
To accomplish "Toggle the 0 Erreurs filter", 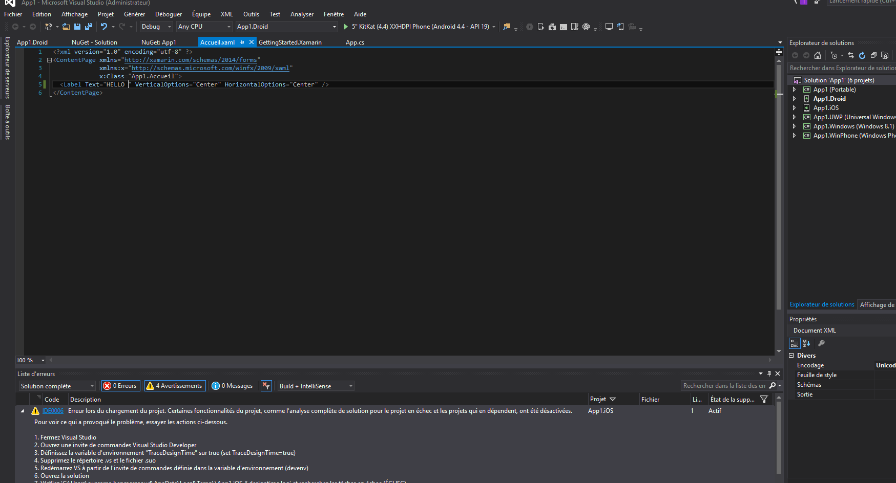I will [x=121, y=386].
